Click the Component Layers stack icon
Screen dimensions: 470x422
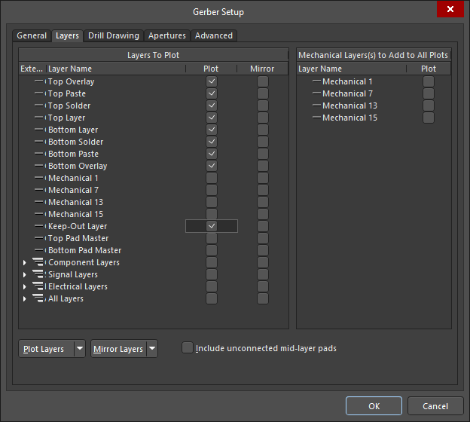[38, 262]
